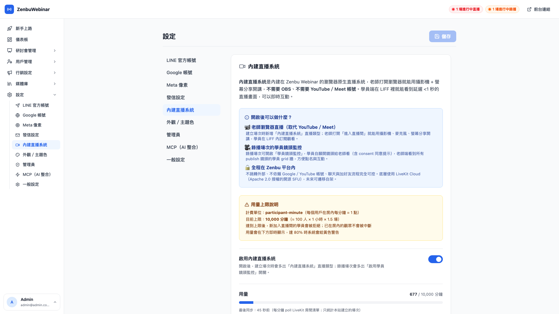559x314 pixels.
Task: Open Meta 像素 settings tab
Action: (x=191, y=85)
